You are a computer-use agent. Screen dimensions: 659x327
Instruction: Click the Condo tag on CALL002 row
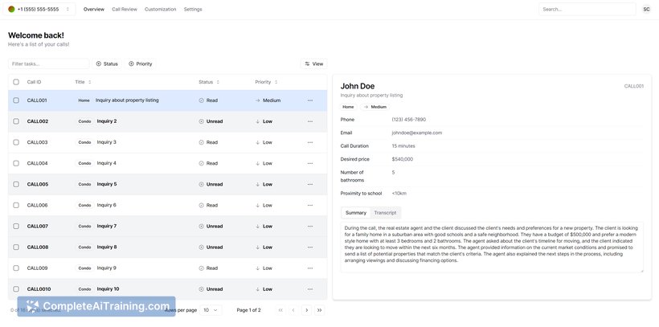pos(84,121)
